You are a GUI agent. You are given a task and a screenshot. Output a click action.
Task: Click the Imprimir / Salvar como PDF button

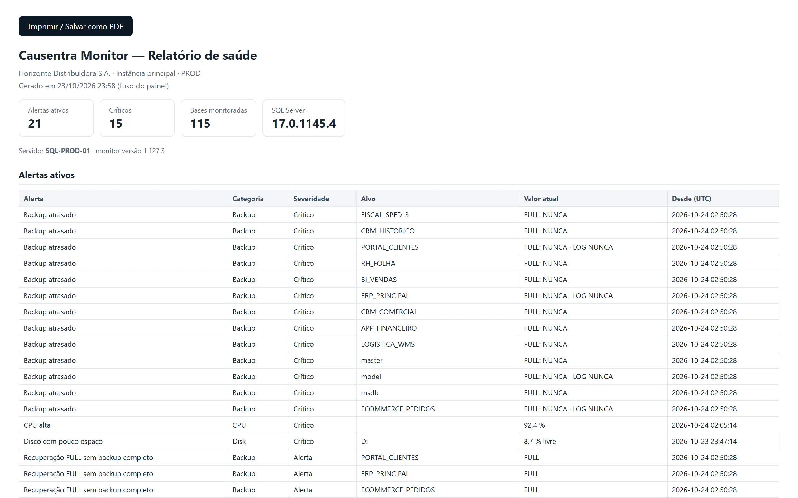75,26
